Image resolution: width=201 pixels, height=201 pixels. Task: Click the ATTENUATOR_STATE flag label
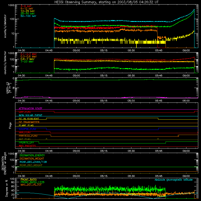(x=30, y=109)
